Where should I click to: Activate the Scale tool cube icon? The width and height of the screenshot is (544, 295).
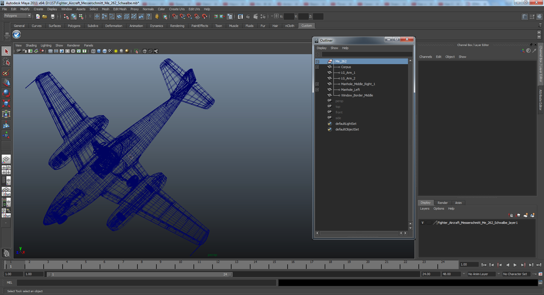[6, 104]
